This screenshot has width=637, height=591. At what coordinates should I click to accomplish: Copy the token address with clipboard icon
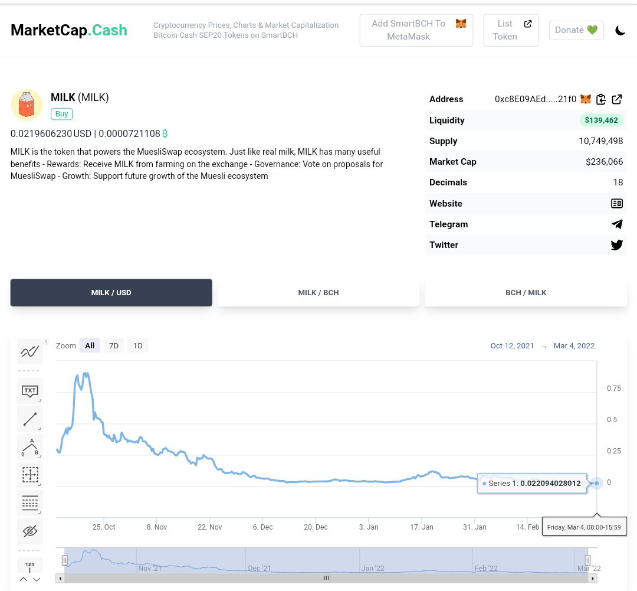601,99
